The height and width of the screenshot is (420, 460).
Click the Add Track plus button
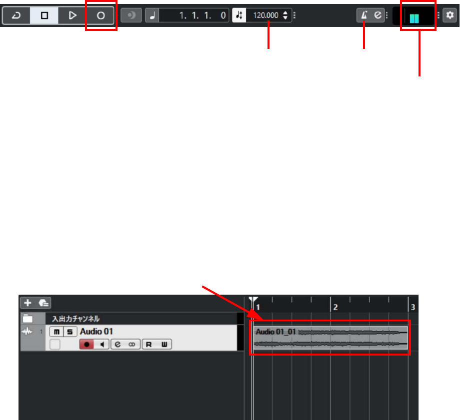[x=27, y=303]
